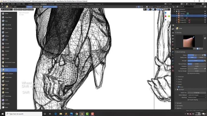Select the Fill brush
This screenshot has height=116, width=207.
click(9, 55)
